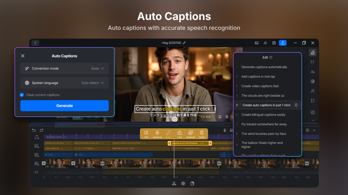The width and height of the screenshot is (348, 195).
Task: Click transition marker at end of selected video clip
Action: 219,164
